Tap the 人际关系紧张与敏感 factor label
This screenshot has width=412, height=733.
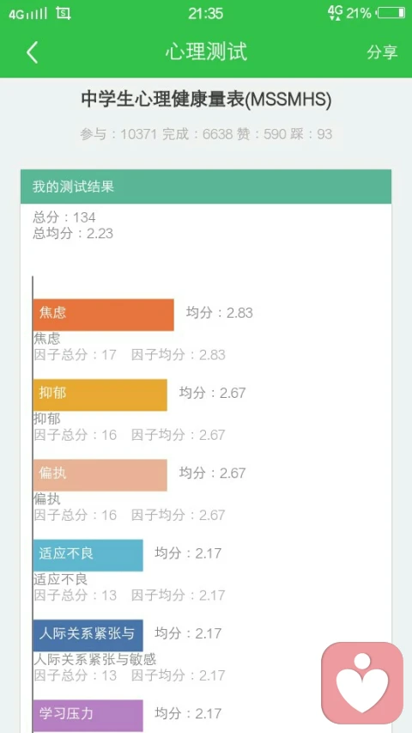[94, 660]
